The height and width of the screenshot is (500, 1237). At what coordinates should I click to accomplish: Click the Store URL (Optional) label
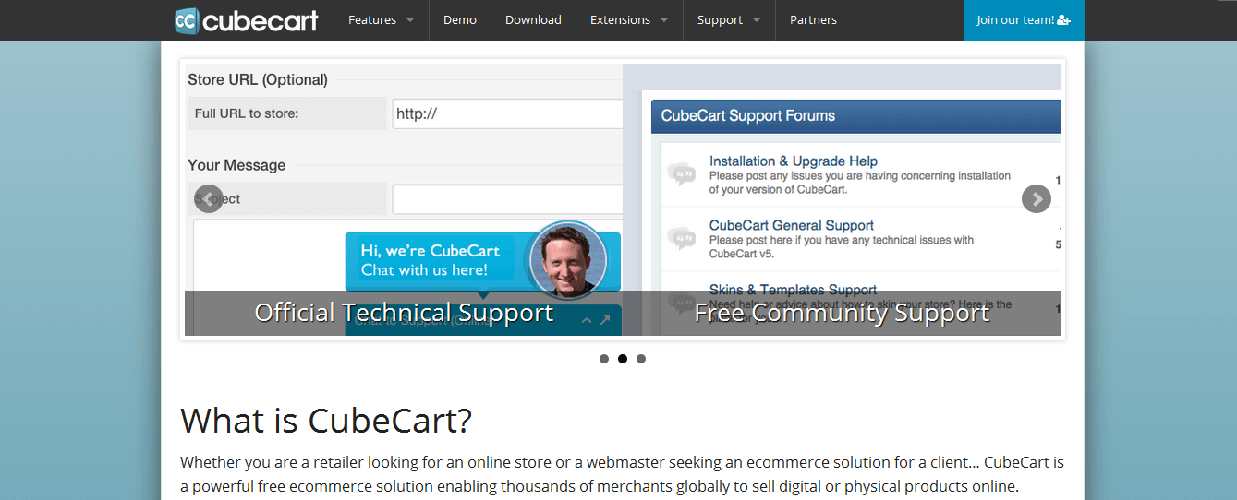[258, 80]
